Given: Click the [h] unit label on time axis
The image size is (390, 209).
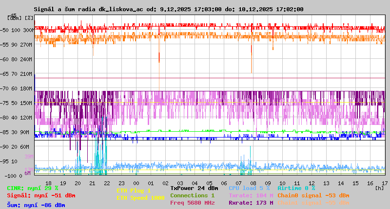Looking at the screenshot, I should (x=380, y=188).
